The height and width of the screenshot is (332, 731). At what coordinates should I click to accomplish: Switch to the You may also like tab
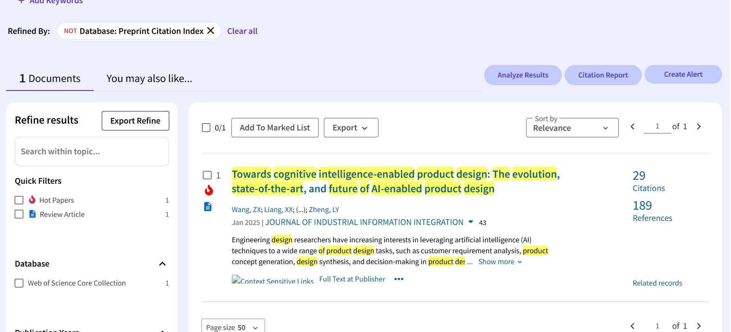(149, 78)
